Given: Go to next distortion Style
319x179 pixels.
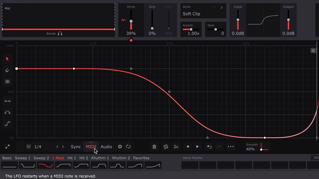Looking at the screenshot, I should 221,7.
